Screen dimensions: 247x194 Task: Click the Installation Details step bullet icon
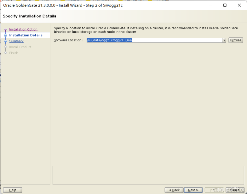(6, 35)
